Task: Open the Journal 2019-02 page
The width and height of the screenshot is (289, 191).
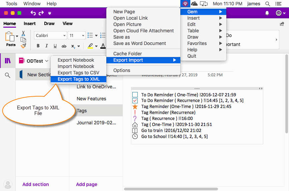Action: point(96,123)
